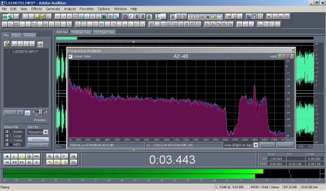Open the Generate menu
Image resolution: width=326 pixels, height=191 pixels.
[53, 9]
